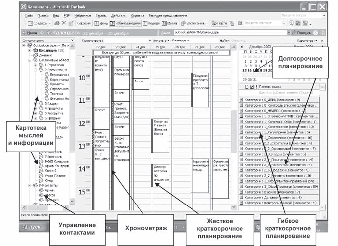Click the Delete (X) toolbar icon
The height and width of the screenshot is (246, 338).
(64, 23)
